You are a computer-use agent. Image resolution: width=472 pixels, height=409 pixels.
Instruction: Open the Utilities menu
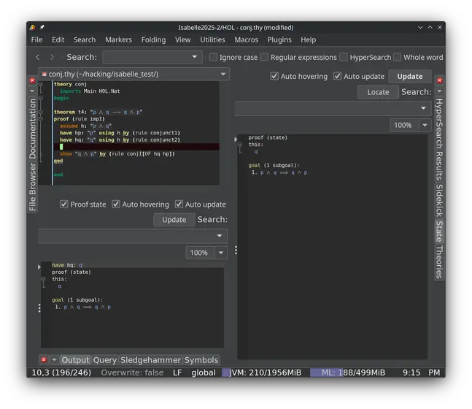(212, 39)
